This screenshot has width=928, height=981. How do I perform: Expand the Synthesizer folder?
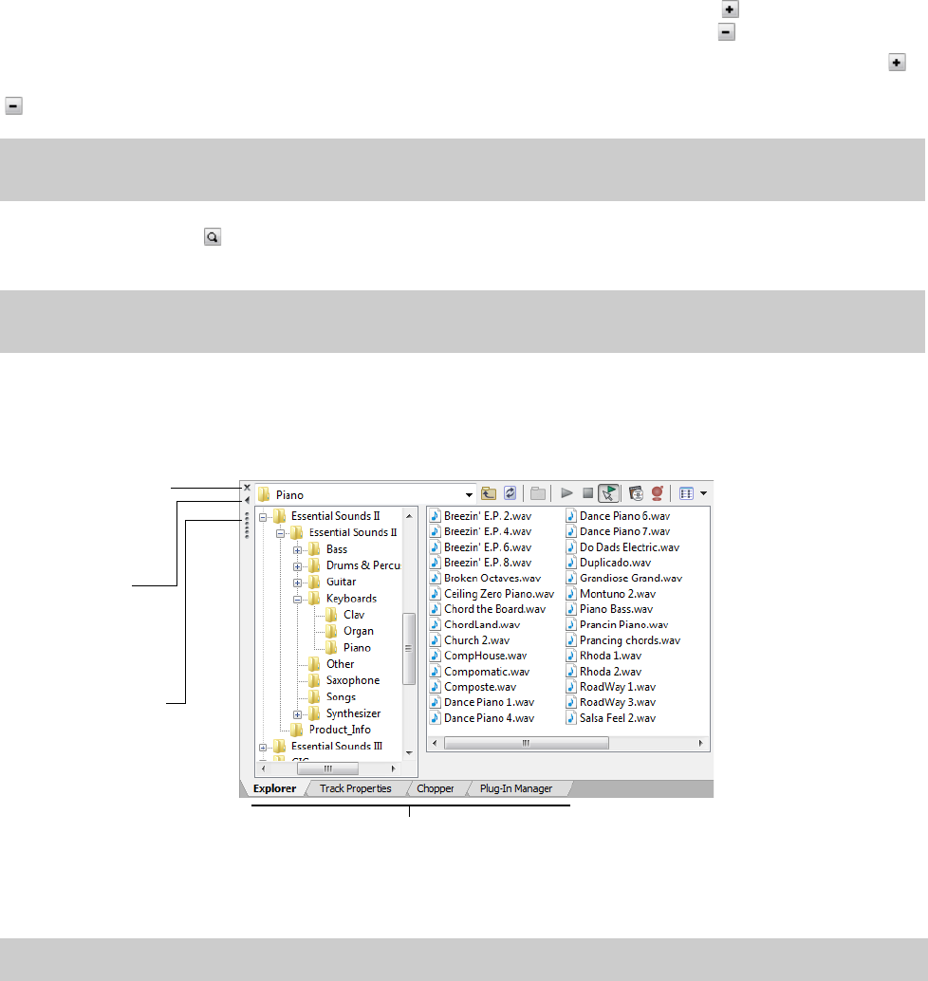pos(298,714)
